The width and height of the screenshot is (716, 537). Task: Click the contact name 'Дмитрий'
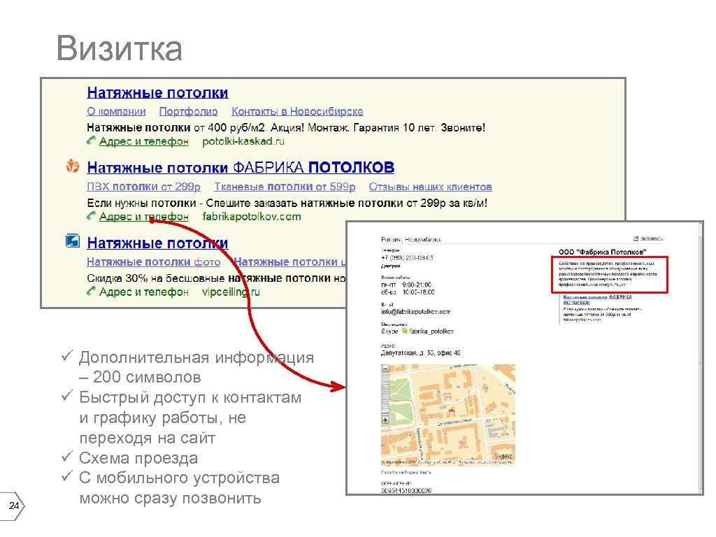tap(390, 265)
